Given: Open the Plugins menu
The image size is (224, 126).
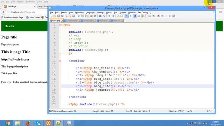Looking at the screenshot, I should click(x=123, y=13).
